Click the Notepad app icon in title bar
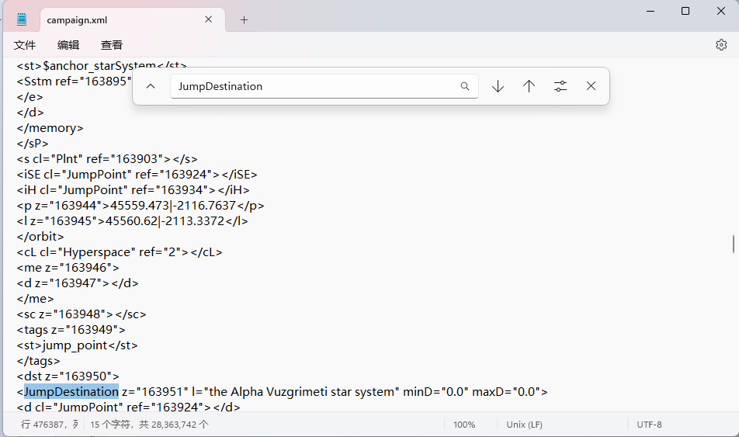This screenshot has height=437, width=739. click(x=22, y=19)
